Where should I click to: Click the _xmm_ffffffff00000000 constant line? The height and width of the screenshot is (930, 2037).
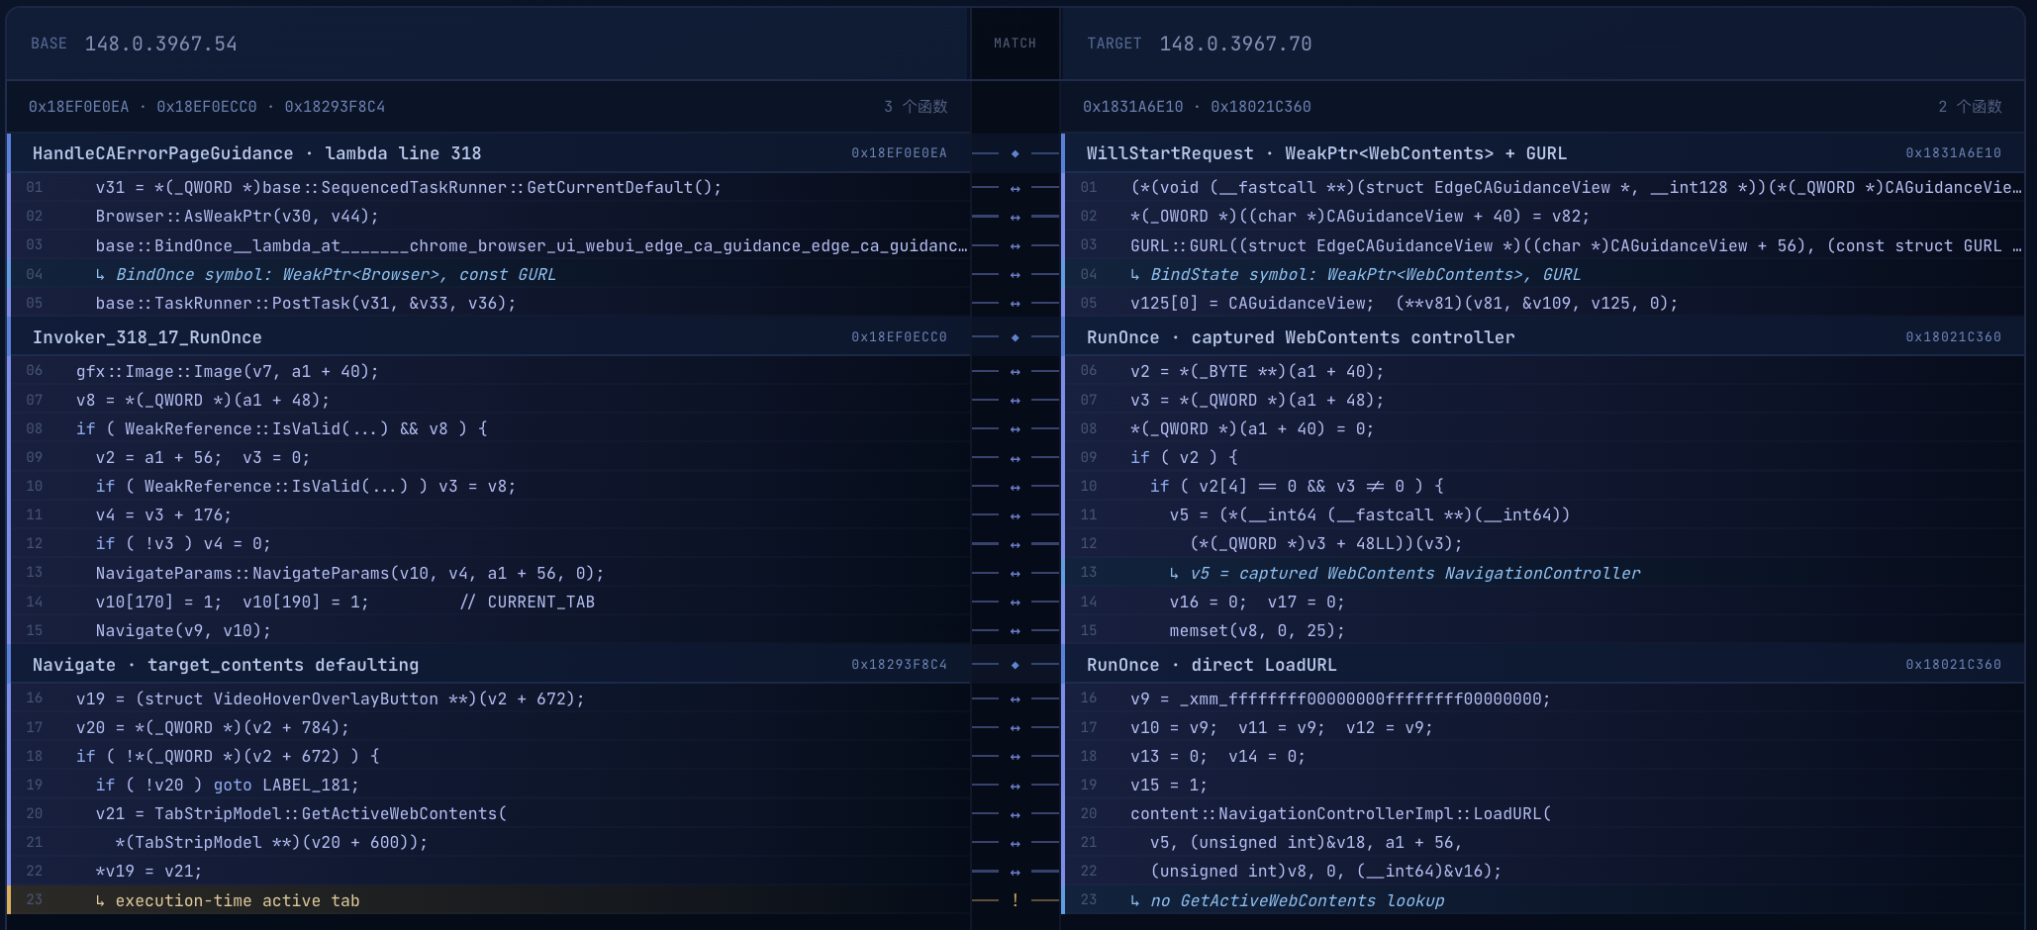click(1543, 698)
